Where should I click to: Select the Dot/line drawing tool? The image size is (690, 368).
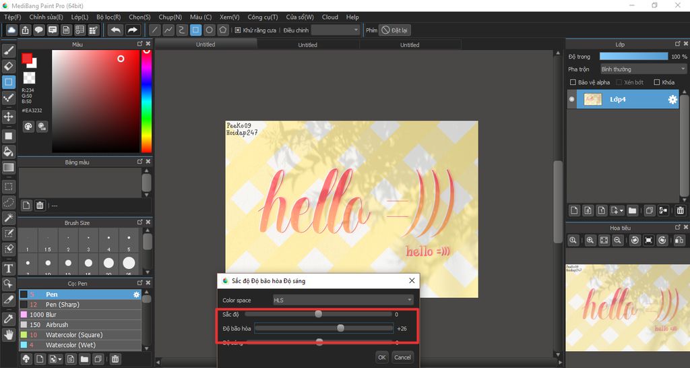(8, 98)
